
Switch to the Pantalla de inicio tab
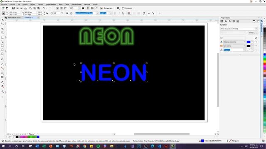[14, 17]
